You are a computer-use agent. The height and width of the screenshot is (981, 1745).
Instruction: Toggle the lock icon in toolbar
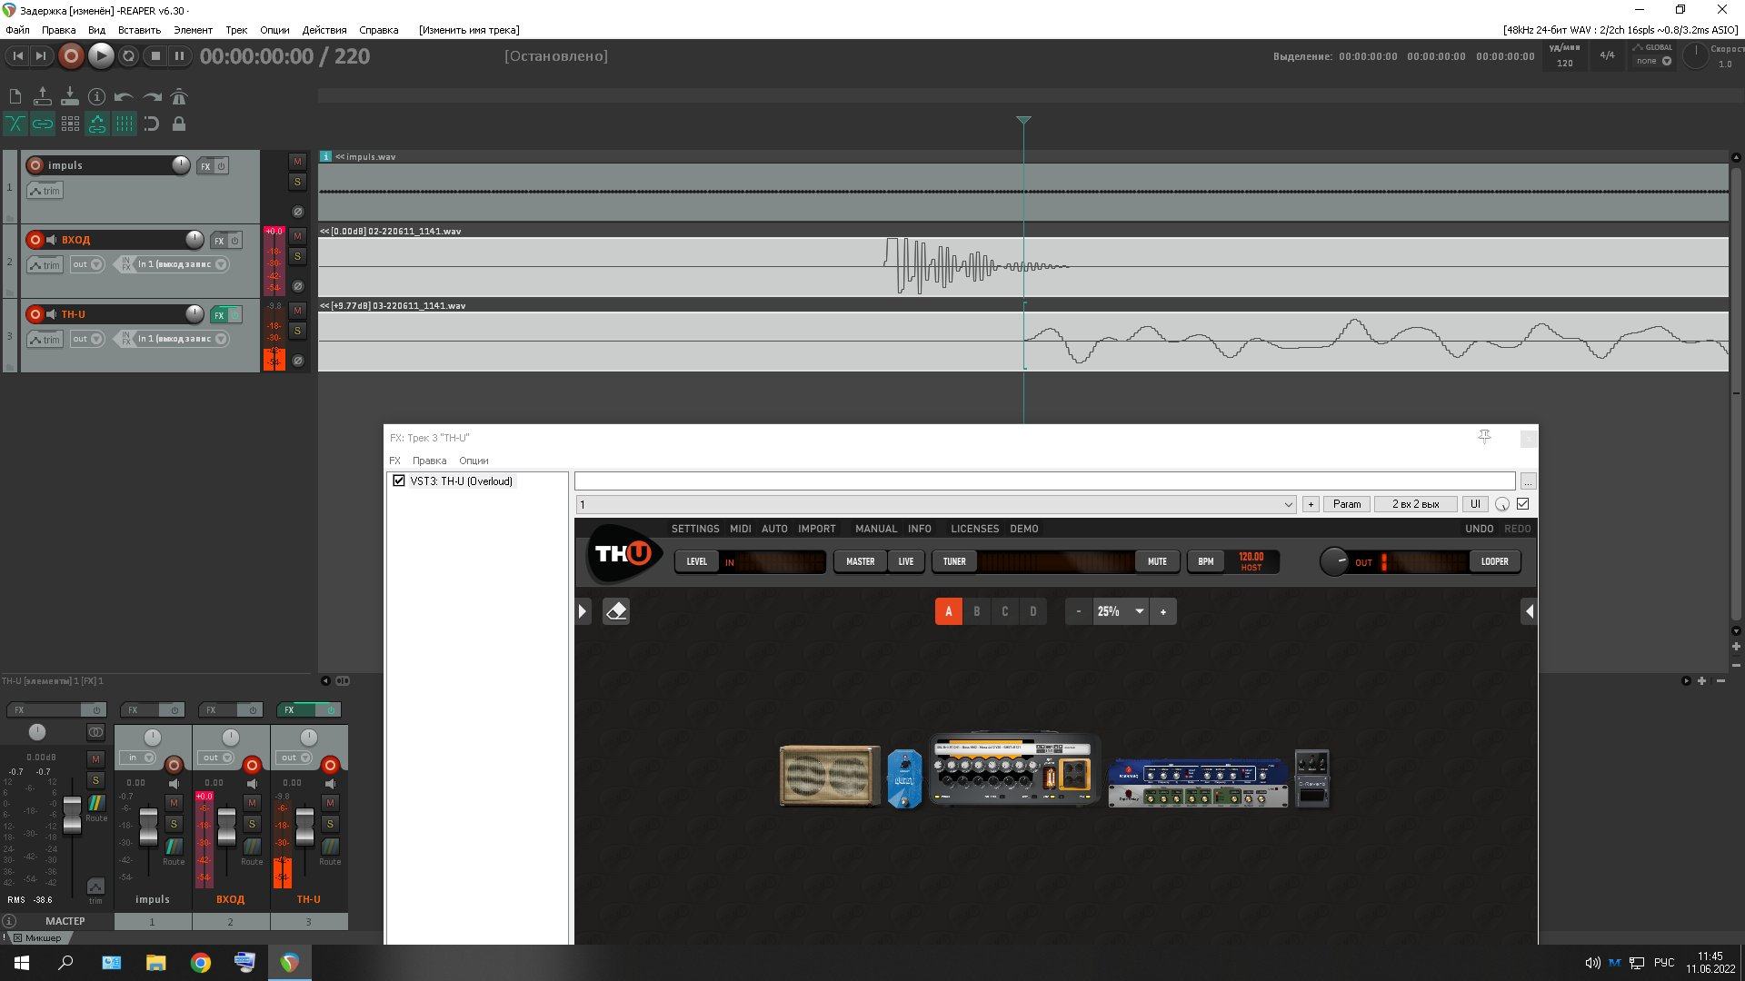point(179,124)
